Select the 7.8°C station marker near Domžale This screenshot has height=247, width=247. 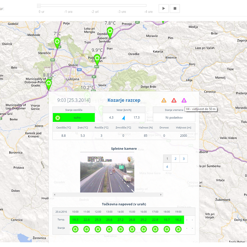click(110, 32)
